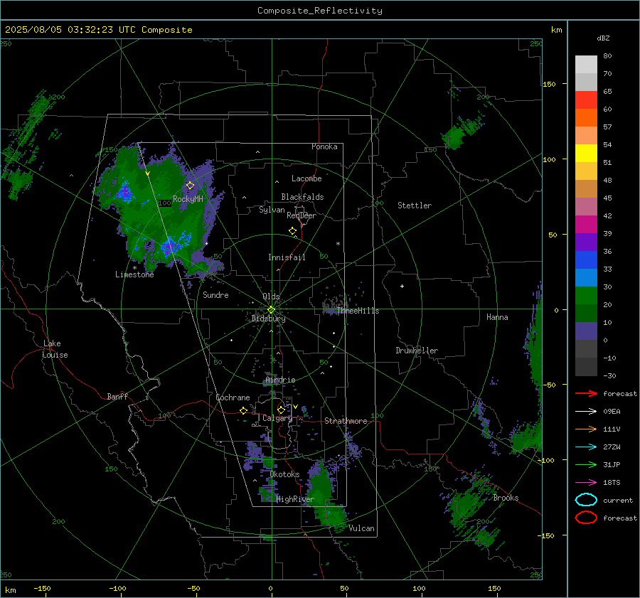Click the 'current' legend label
The width and height of the screenshot is (640, 598).
coord(618,500)
